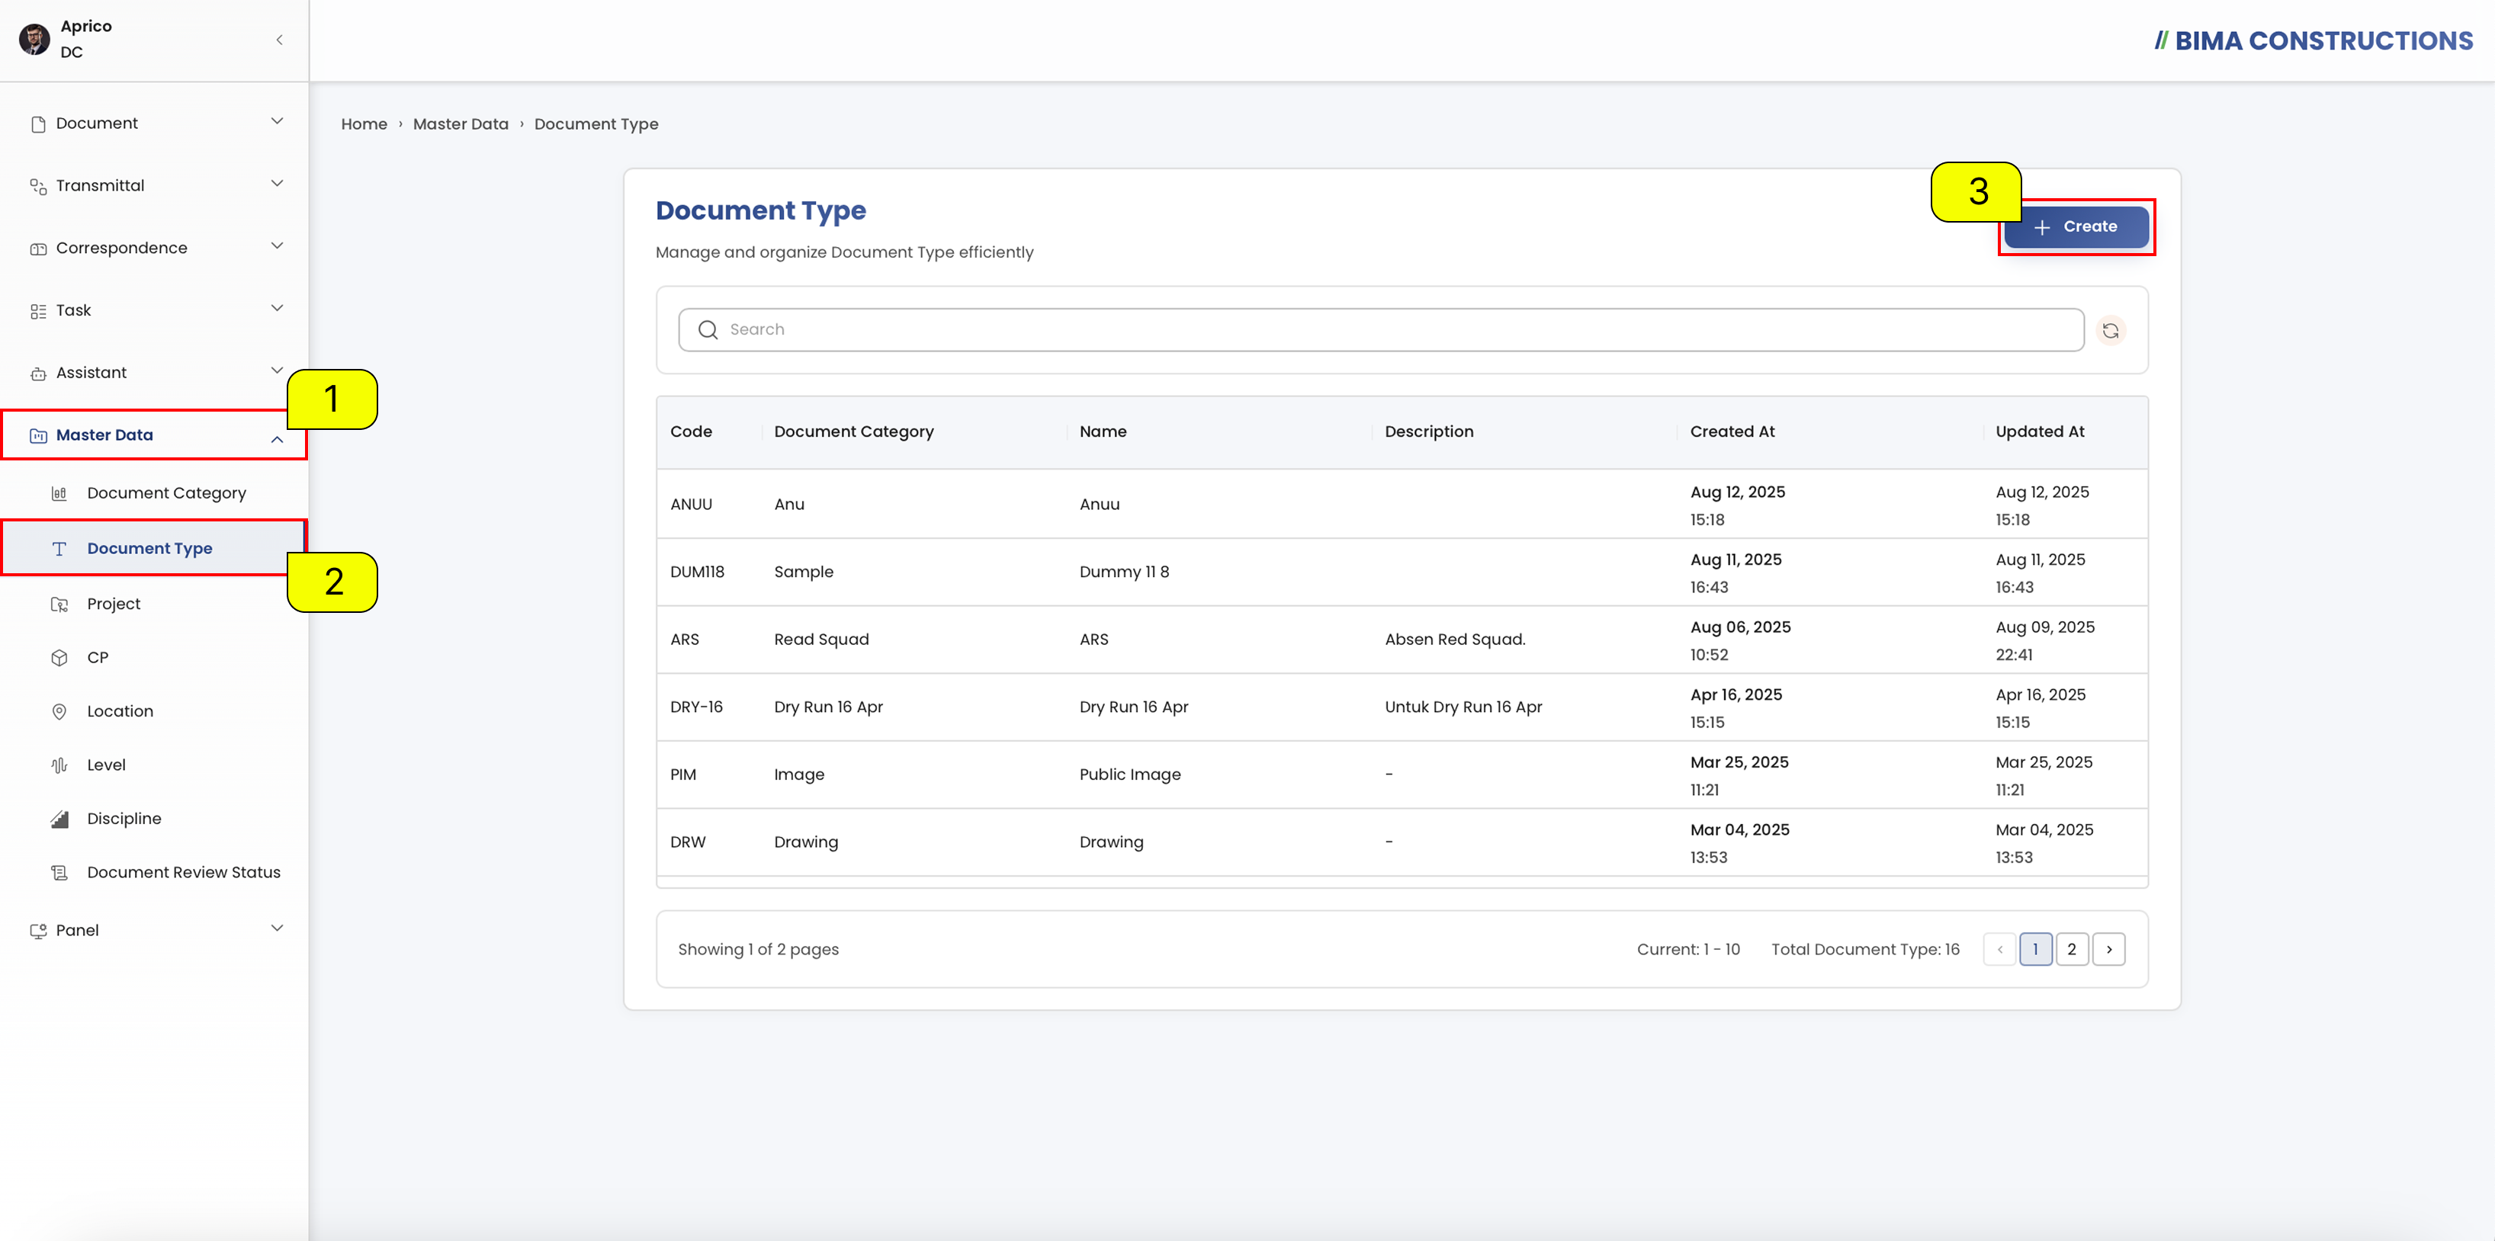Click the Assistant robot icon
The image size is (2495, 1241).
(x=38, y=374)
